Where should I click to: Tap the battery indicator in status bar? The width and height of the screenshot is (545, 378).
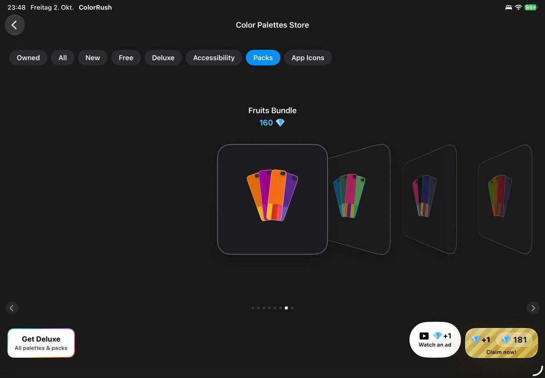(x=530, y=8)
